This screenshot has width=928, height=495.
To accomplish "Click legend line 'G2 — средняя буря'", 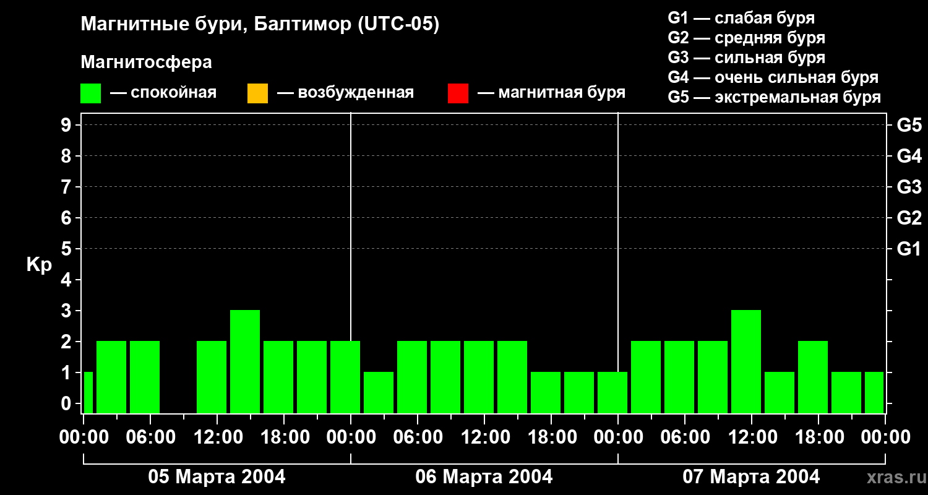I will click(x=747, y=38).
